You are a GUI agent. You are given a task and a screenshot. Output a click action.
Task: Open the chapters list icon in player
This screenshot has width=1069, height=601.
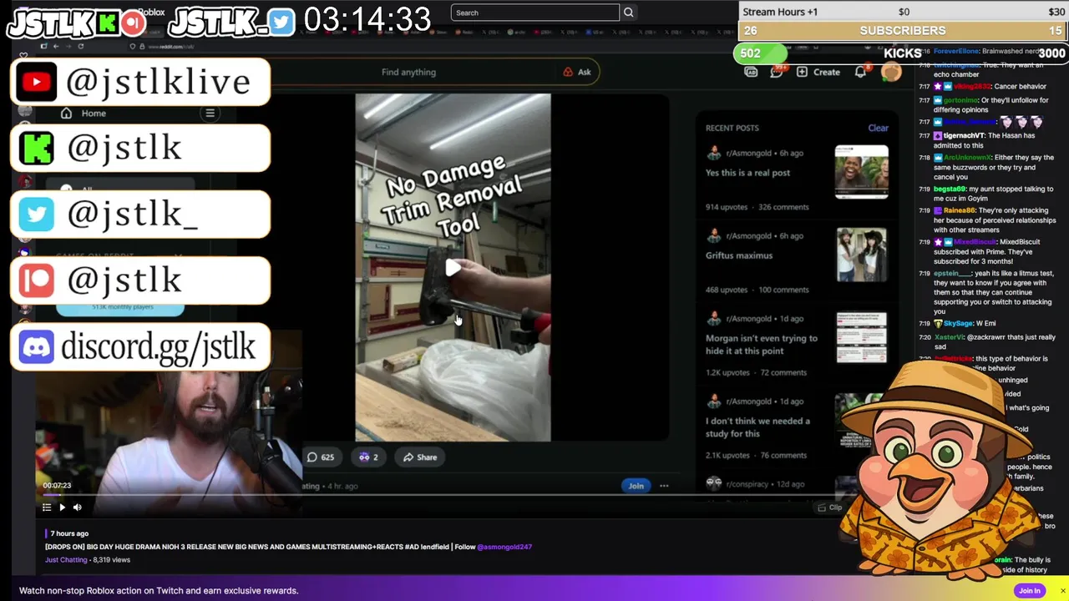tap(47, 507)
